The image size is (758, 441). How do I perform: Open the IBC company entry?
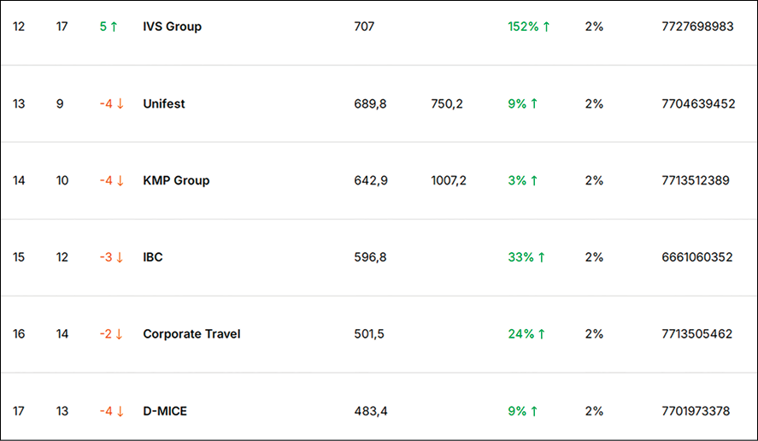click(153, 257)
